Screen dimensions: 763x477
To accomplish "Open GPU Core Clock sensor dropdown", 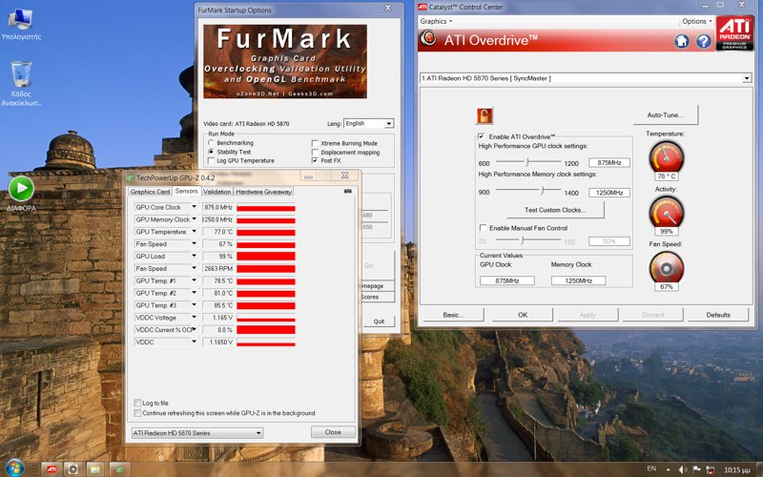I will [x=195, y=207].
